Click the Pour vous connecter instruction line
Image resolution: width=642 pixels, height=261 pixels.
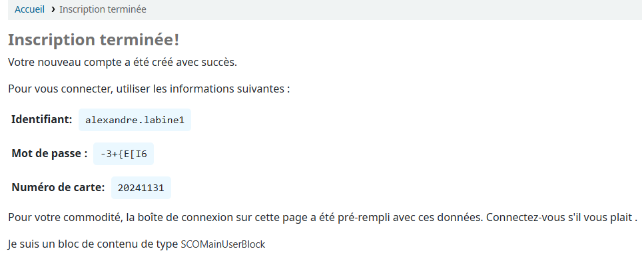tap(149, 89)
